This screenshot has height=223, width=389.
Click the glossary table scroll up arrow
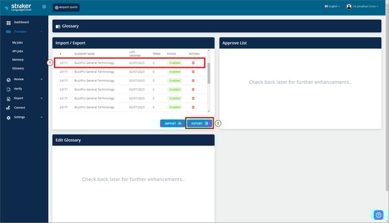(x=208, y=51)
